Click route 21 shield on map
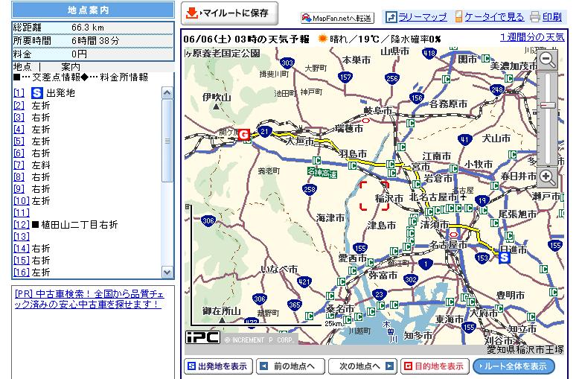The width and height of the screenshot is (582, 379). click(264, 131)
